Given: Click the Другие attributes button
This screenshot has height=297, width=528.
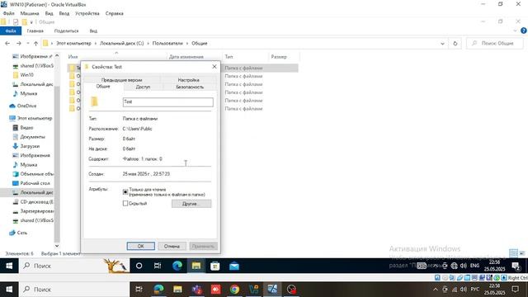Looking at the screenshot, I should (x=191, y=204).
